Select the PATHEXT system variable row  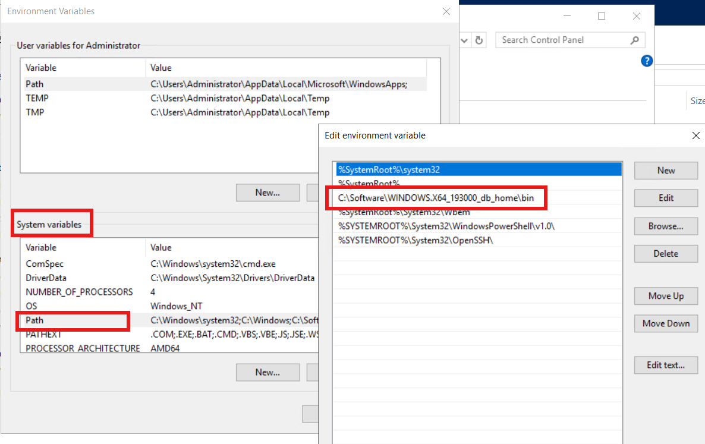[171, 335]
